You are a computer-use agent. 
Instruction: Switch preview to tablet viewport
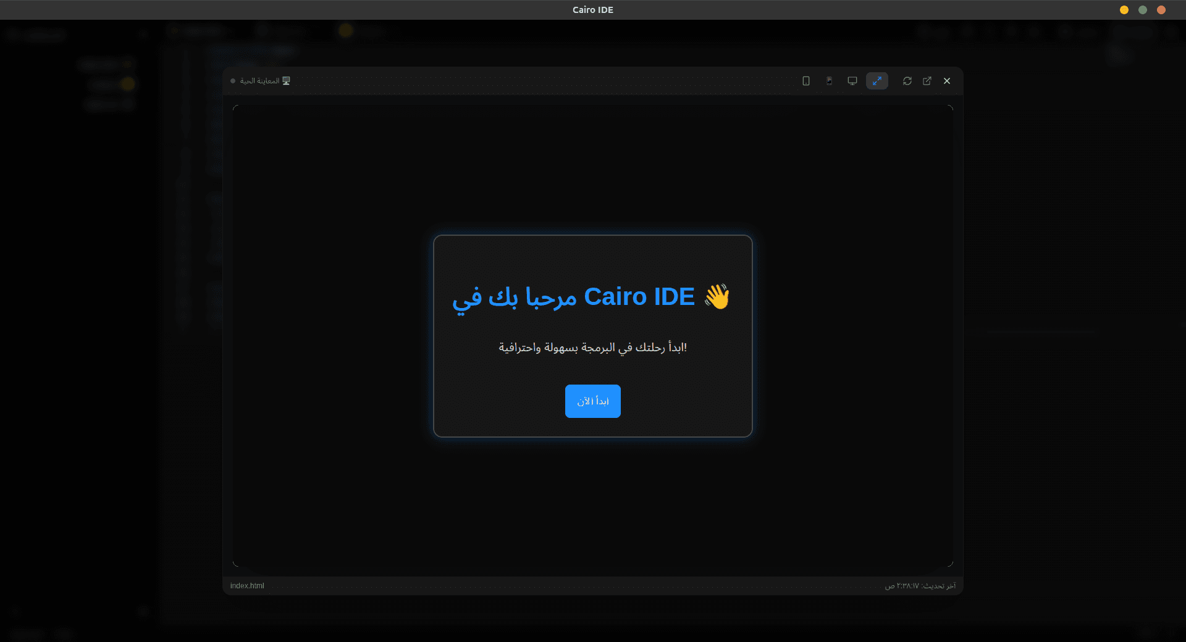click(806, 81)
